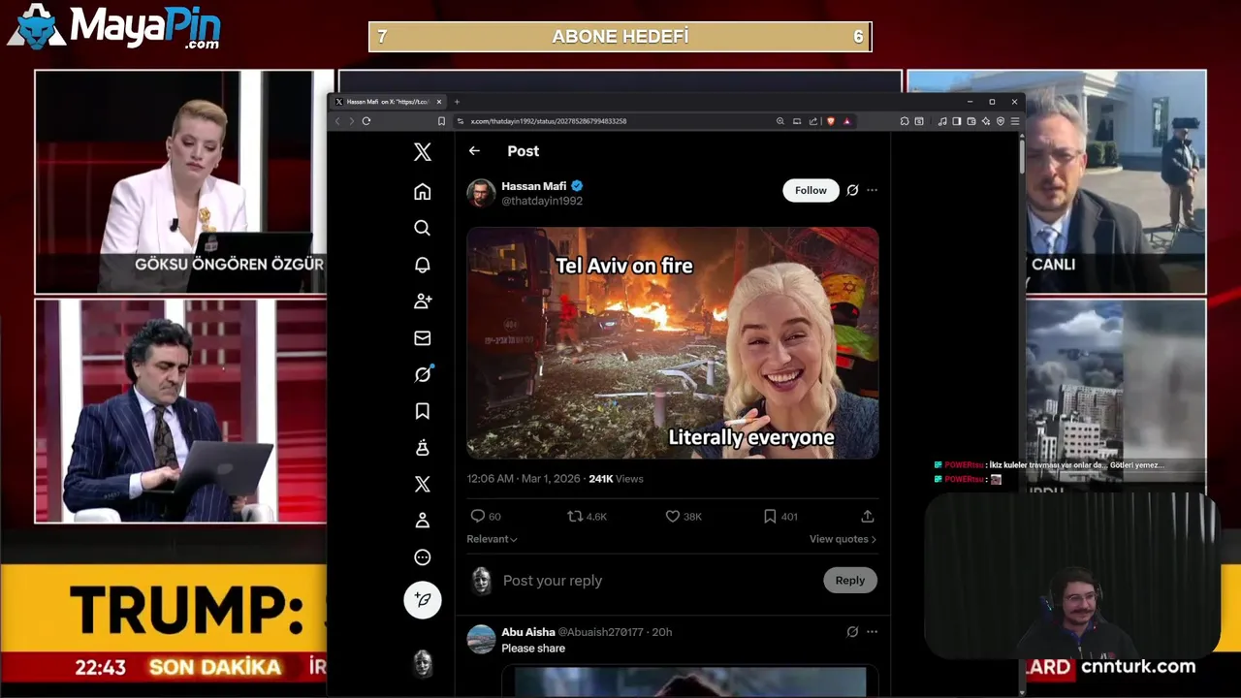
Task: Click Hassan Mafi's profile avatar
Action: tap(481, 193)
